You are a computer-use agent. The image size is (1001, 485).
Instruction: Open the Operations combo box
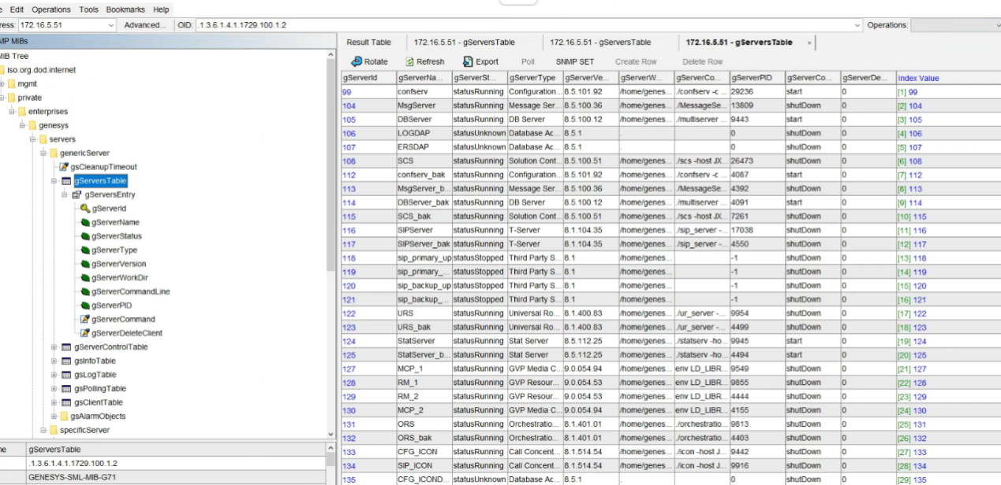[x=954, y=25]
